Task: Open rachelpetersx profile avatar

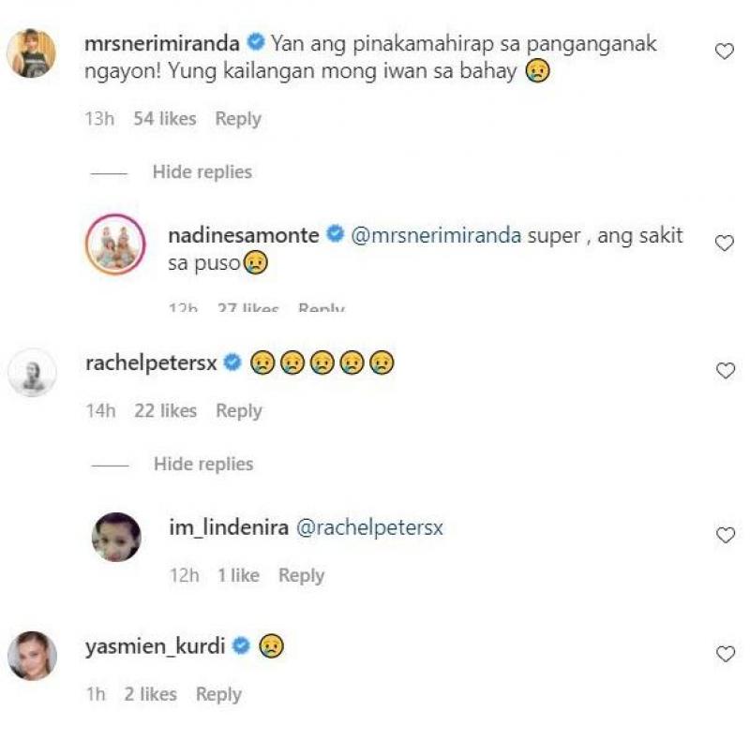Action: click(x=31, y=372)
